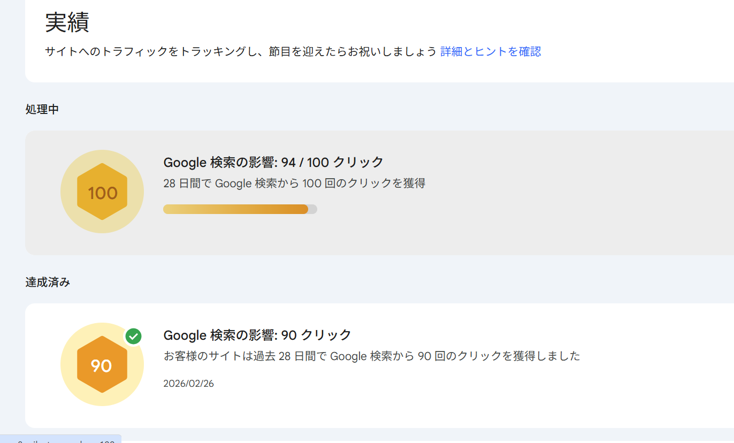Click the green checkmark on the 90 badge
This screenshot has height=443, width=734.
[133, 337]
